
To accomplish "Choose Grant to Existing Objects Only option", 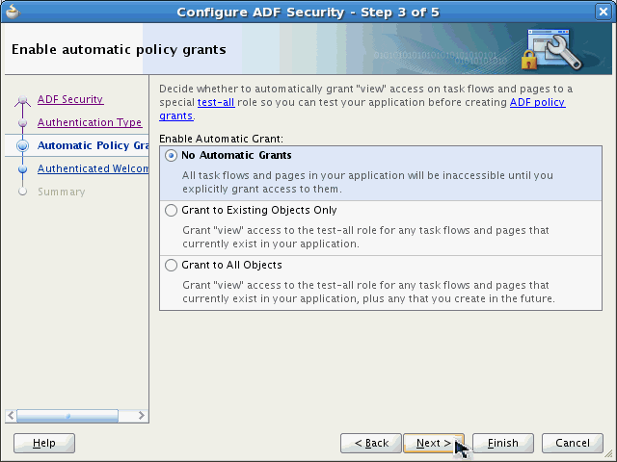I will [x=171, y=210].
